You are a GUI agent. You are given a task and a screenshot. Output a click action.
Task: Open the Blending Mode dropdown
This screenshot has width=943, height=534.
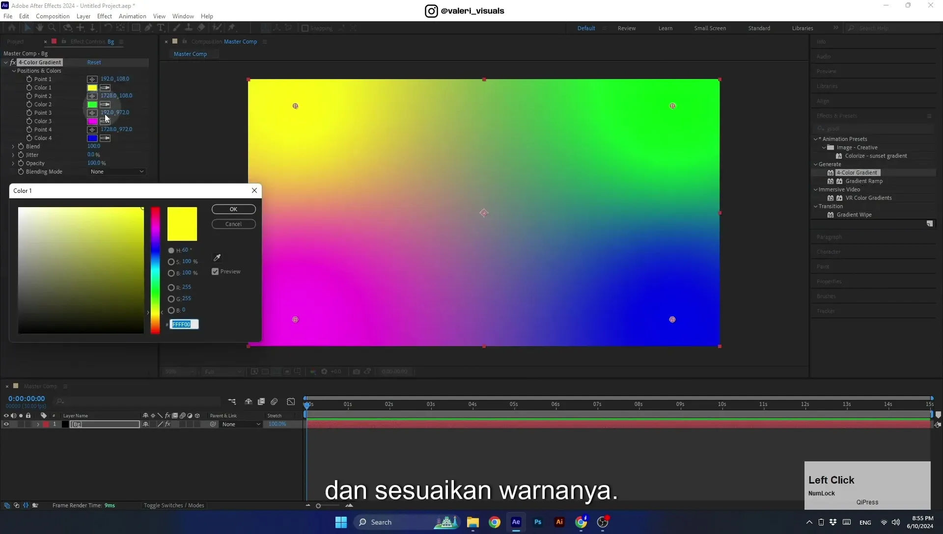(117, 172)
